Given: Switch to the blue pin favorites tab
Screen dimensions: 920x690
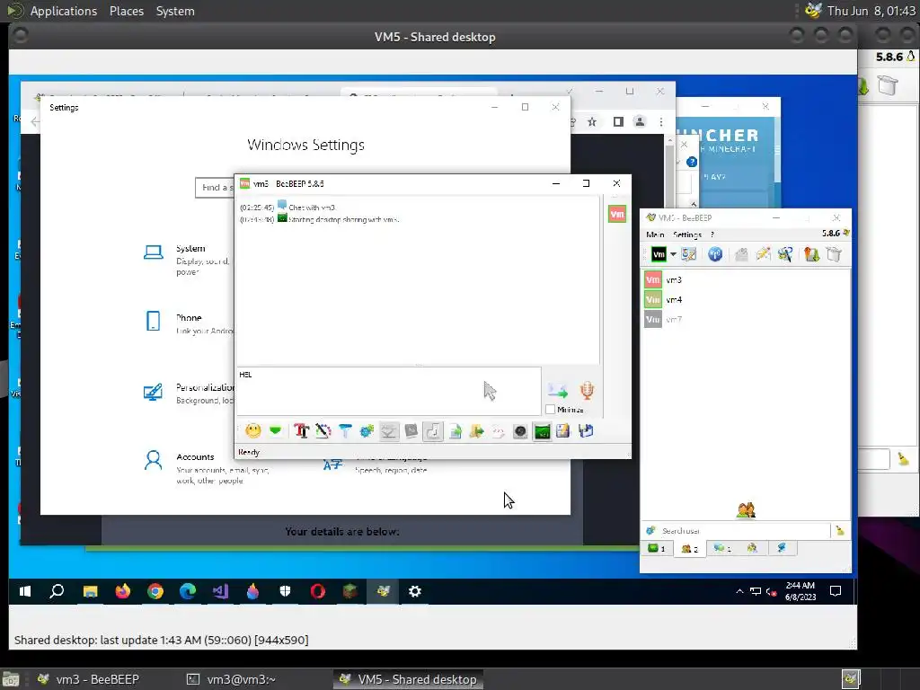Looking at the screenshot, I should pyautogui.click(x=782, y=548).
